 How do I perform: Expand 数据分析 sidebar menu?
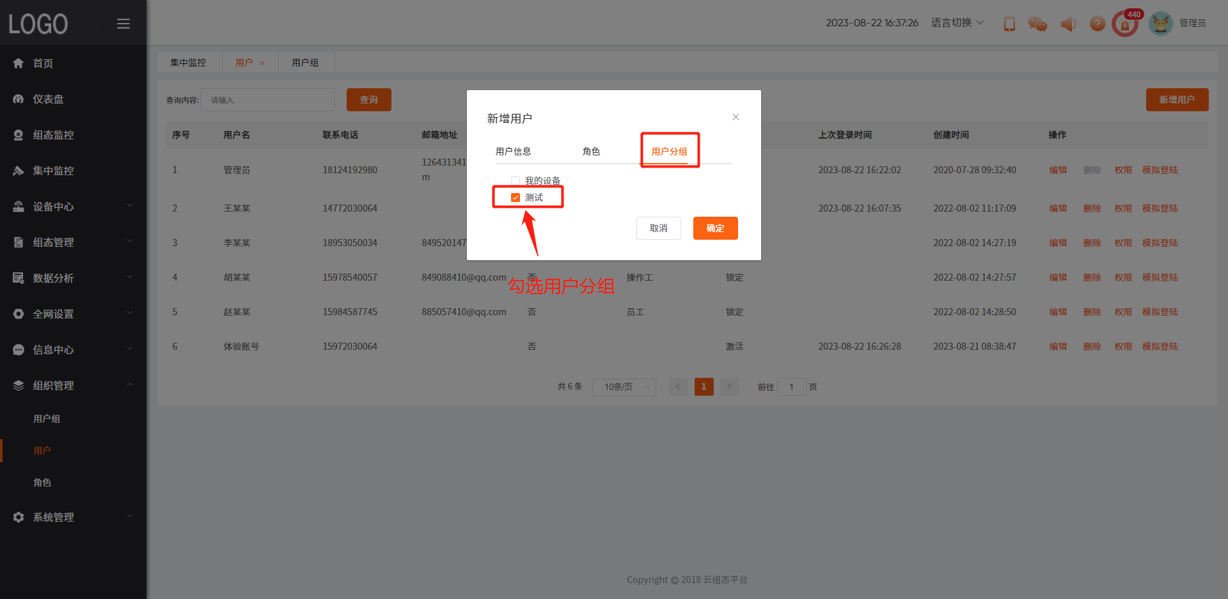[130, 277]
